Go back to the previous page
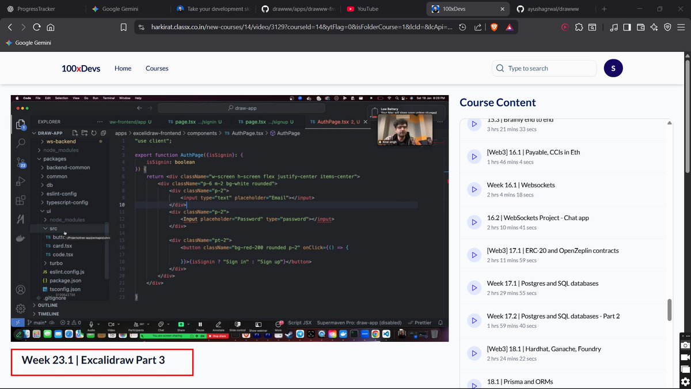Screen dimensions: 691x389 pyautogui.click(x=10, y=27)
